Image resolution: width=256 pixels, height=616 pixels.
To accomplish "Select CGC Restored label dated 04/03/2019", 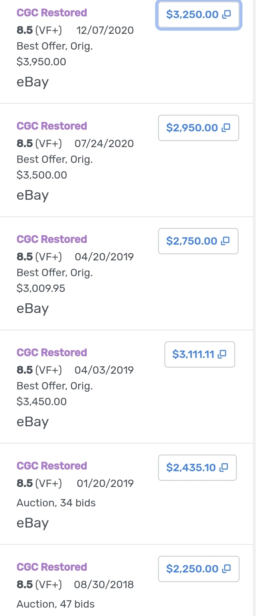I will (52, 353).
